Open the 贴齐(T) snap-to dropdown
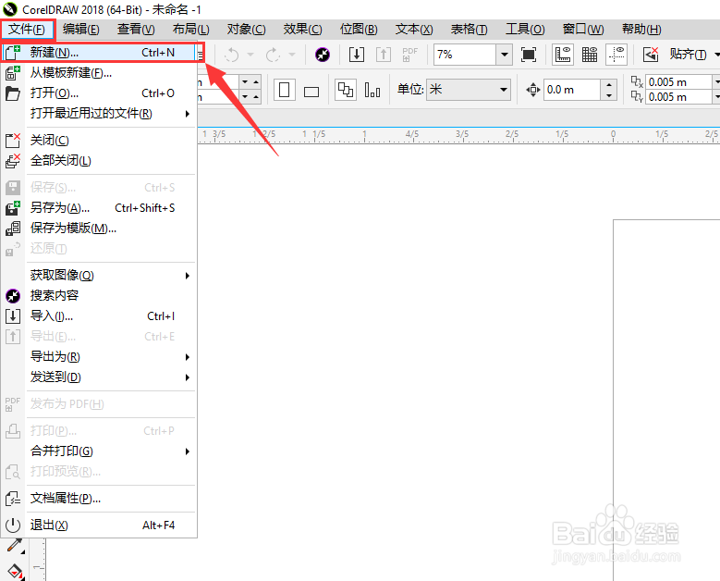 pyautogui.click(x=693, y=55)
